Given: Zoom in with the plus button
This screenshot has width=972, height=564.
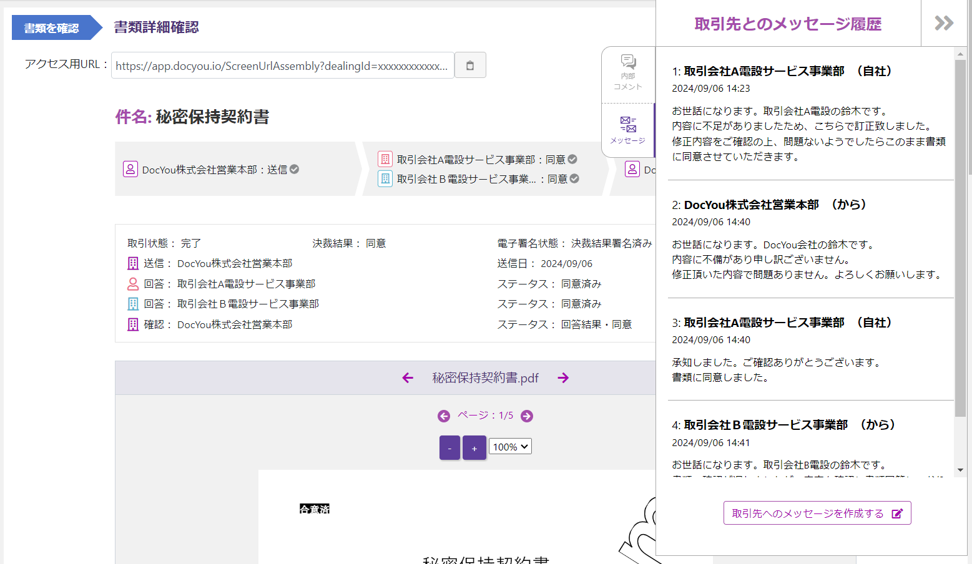Looking at the screenshot, I should coord(474,448).
